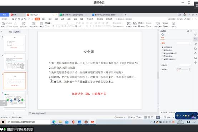Click the notes placeholder below the slide

(93, 113)
